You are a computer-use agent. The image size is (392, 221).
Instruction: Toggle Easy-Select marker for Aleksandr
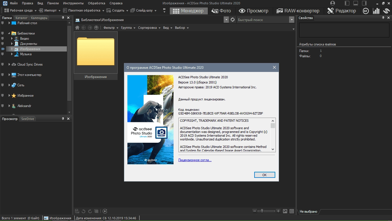[3, 106]
